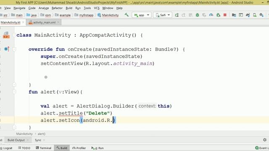This screenshot has width=269, height=151.
Task: Open the Profiler tool window
Action: (79, 148)
